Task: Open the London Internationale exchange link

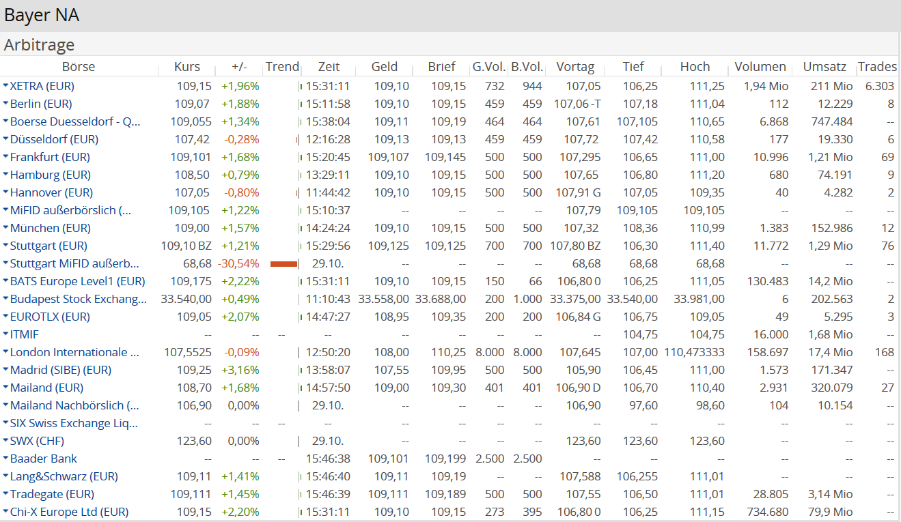Action: pos(74,352)
